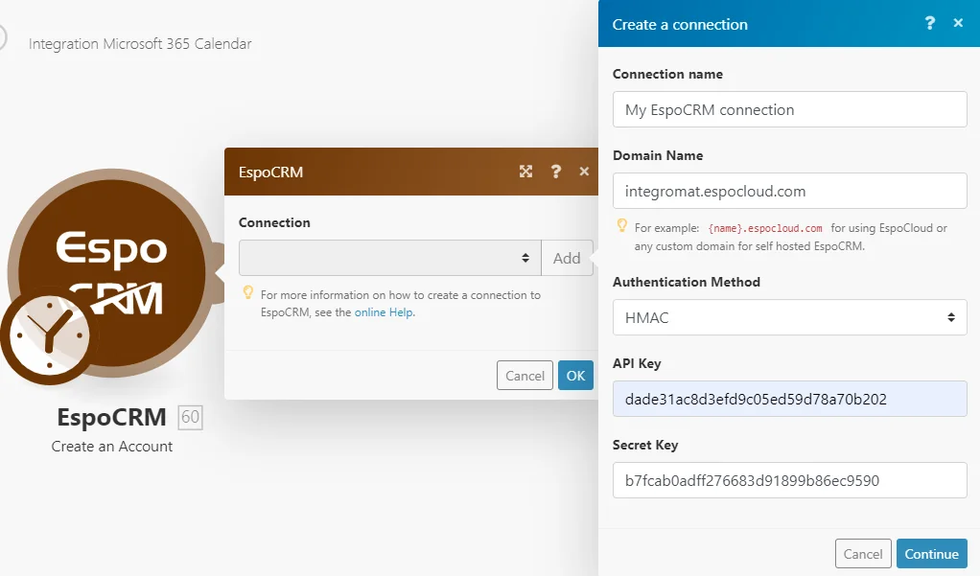The width and height of the screenshot is (980, 576).
Task: Click the Create an Account module label
Action: point(112,446)
